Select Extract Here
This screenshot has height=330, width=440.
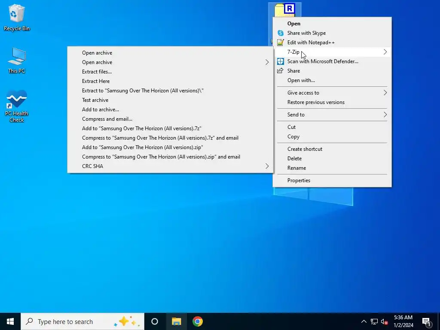tap(170, 81)
